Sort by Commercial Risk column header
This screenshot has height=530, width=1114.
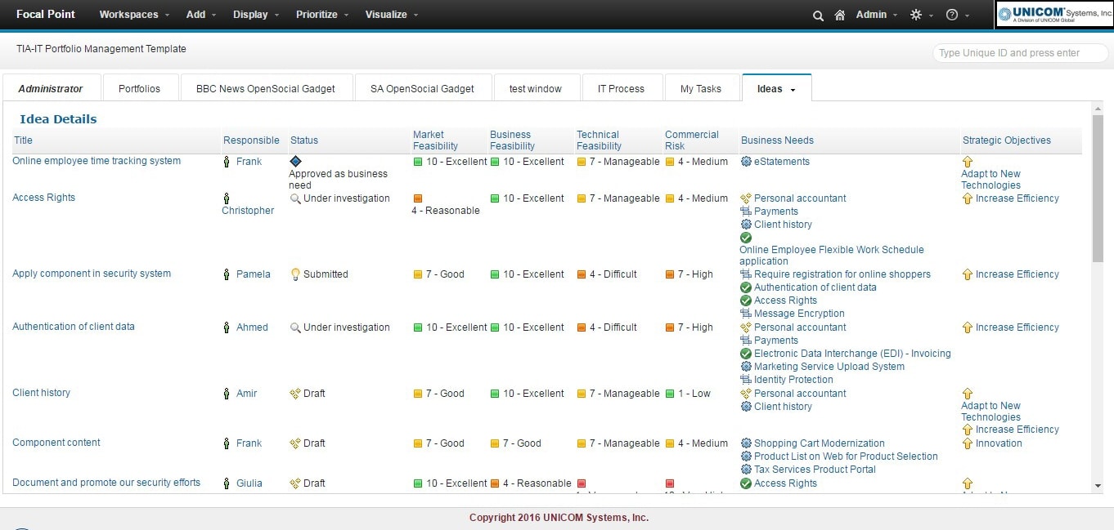click(692, 140)
